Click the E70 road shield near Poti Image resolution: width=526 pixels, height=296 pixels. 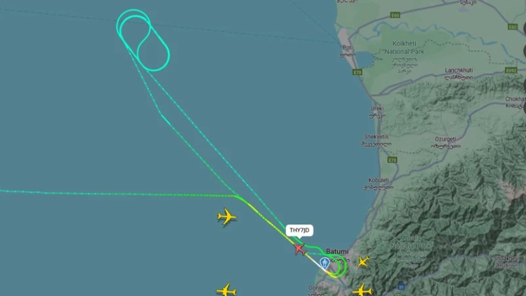(357, 73)
